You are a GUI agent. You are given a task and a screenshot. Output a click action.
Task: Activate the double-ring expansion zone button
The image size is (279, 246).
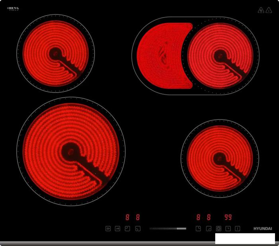click(218, 228)
